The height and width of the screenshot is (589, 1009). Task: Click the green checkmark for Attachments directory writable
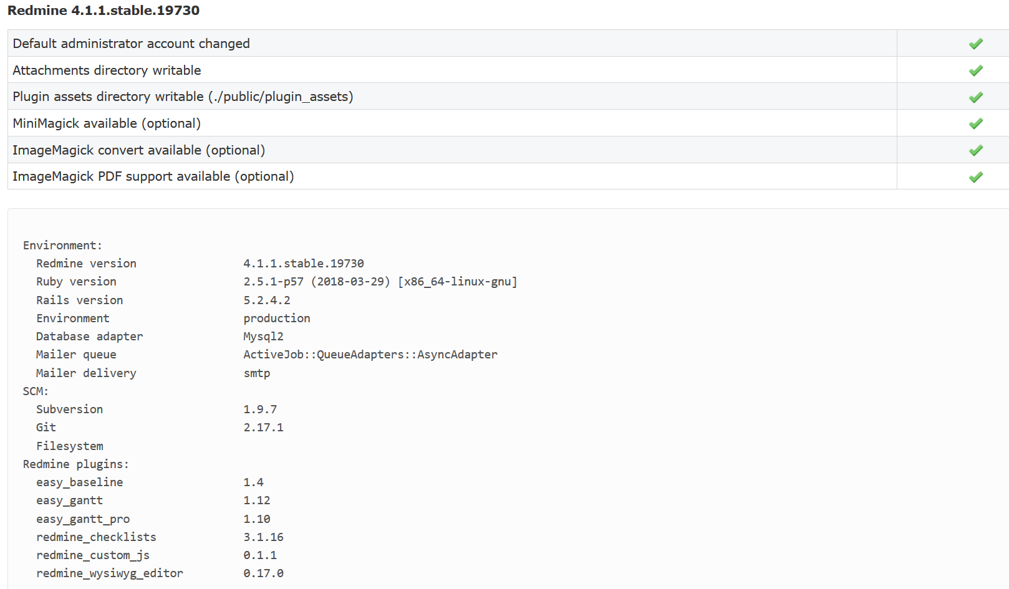pos(976,70)
